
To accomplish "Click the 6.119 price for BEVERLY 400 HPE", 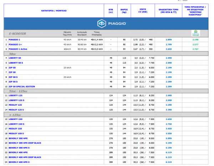I will [x=169, y=152].
